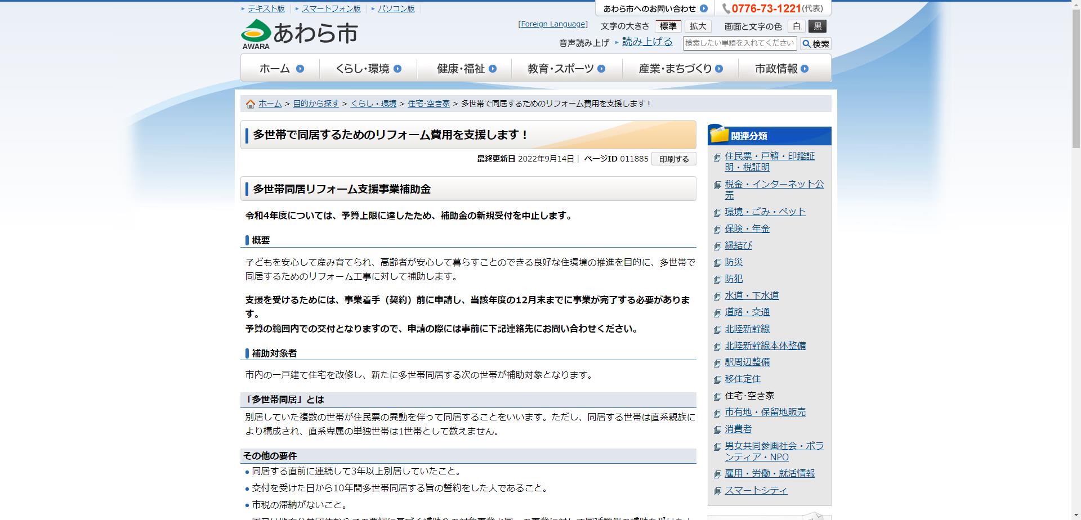Switch screen color to 白
Image resolution: width=1081 pixels, height=520 pixels.
pos(796,26)
